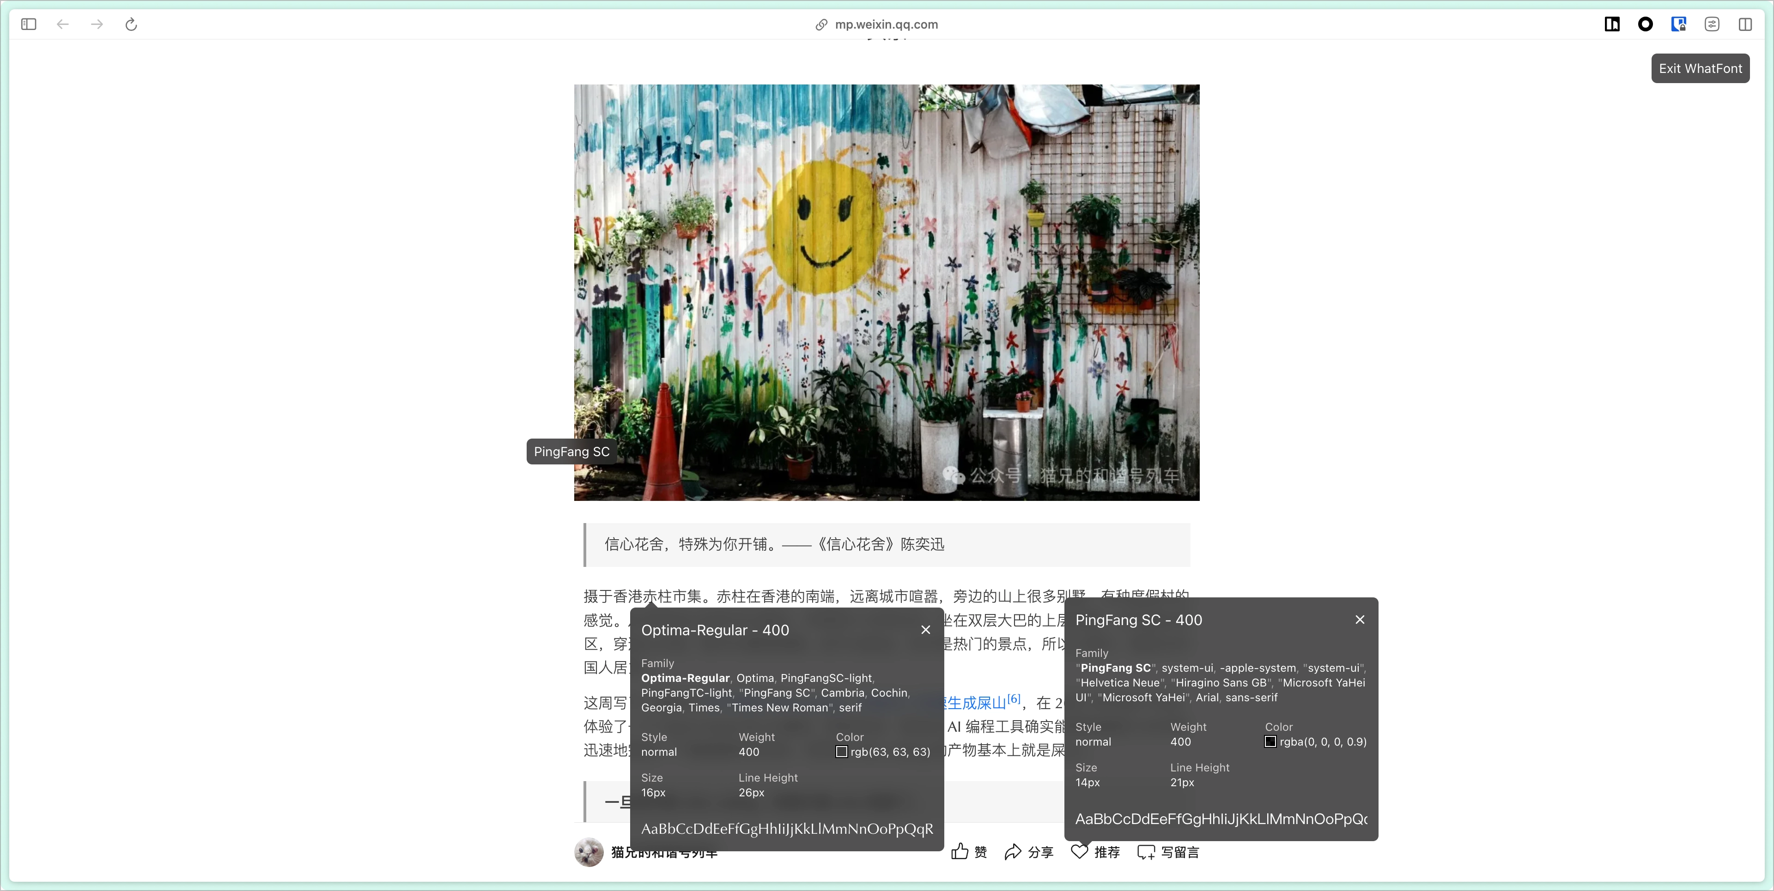Click the rgba(0, 0, 0, 0.9) color swatch
The image size is (1774, 891).
pyautogui.click(x=1270, y=741)
